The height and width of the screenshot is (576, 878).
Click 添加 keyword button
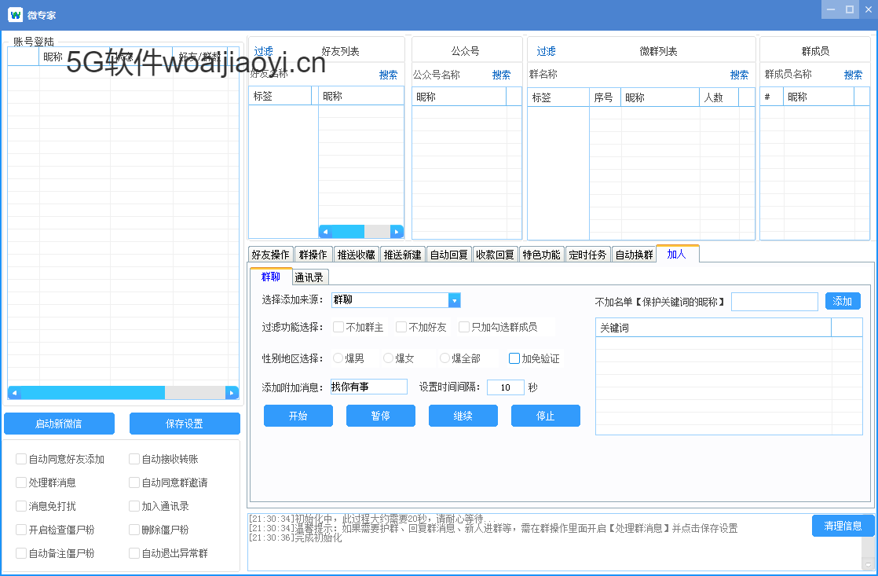843,301
